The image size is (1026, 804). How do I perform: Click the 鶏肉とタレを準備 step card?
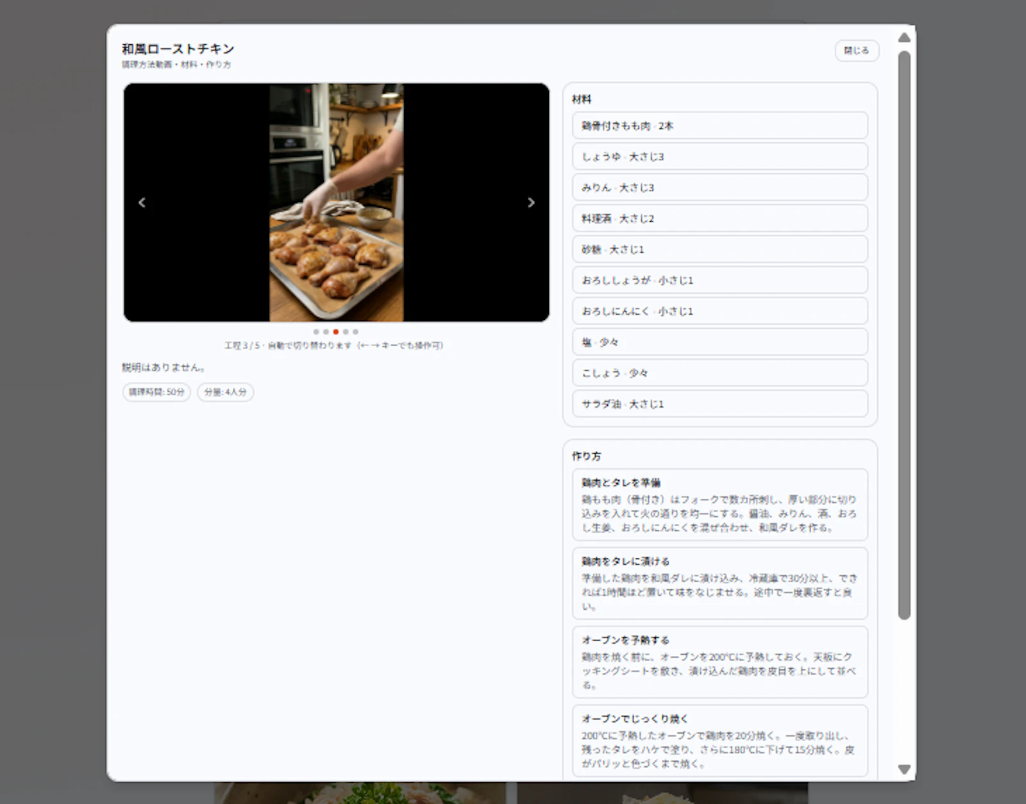720,505
